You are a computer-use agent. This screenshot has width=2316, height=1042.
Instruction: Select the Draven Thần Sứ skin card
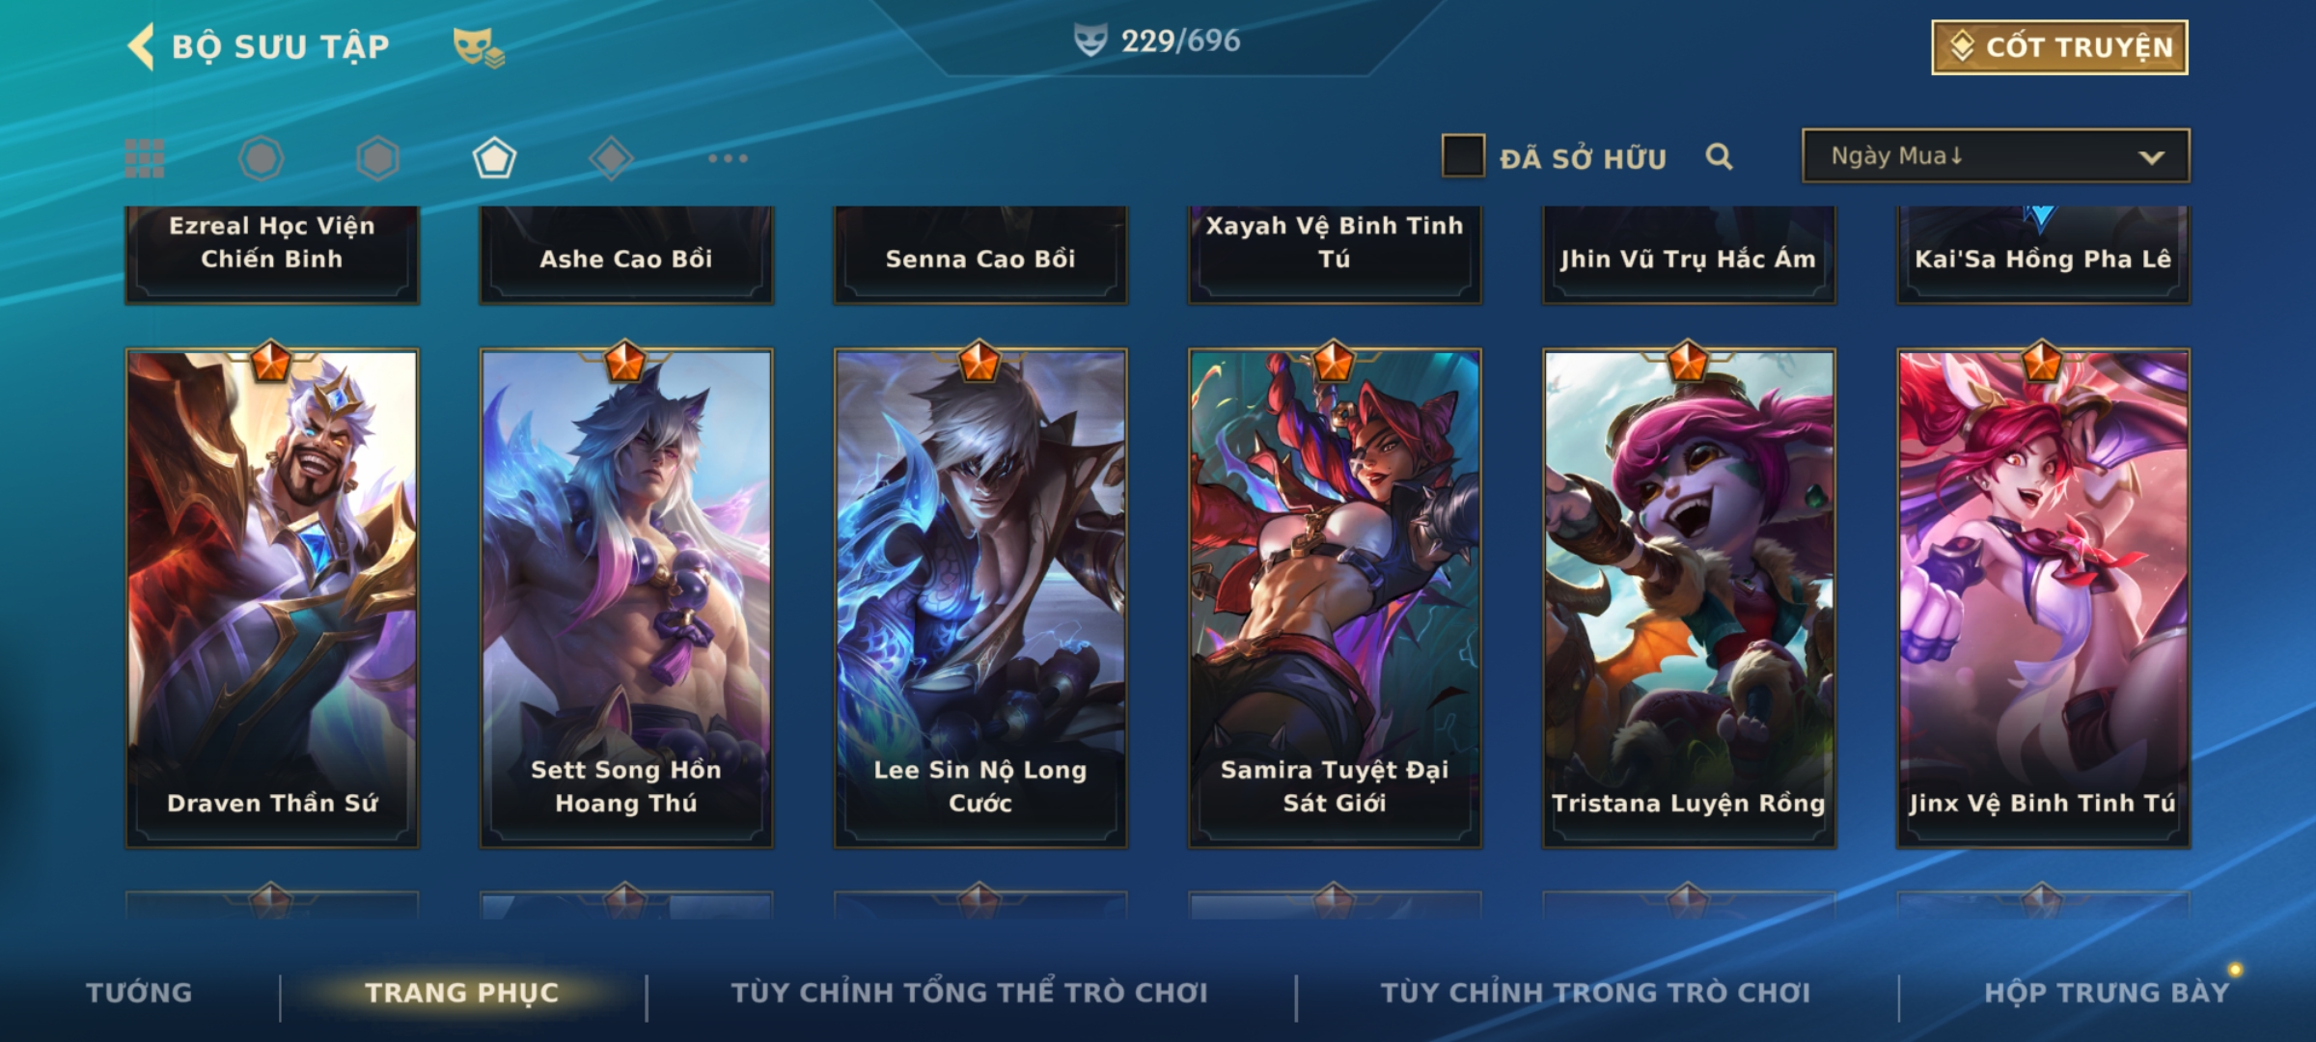272,598
